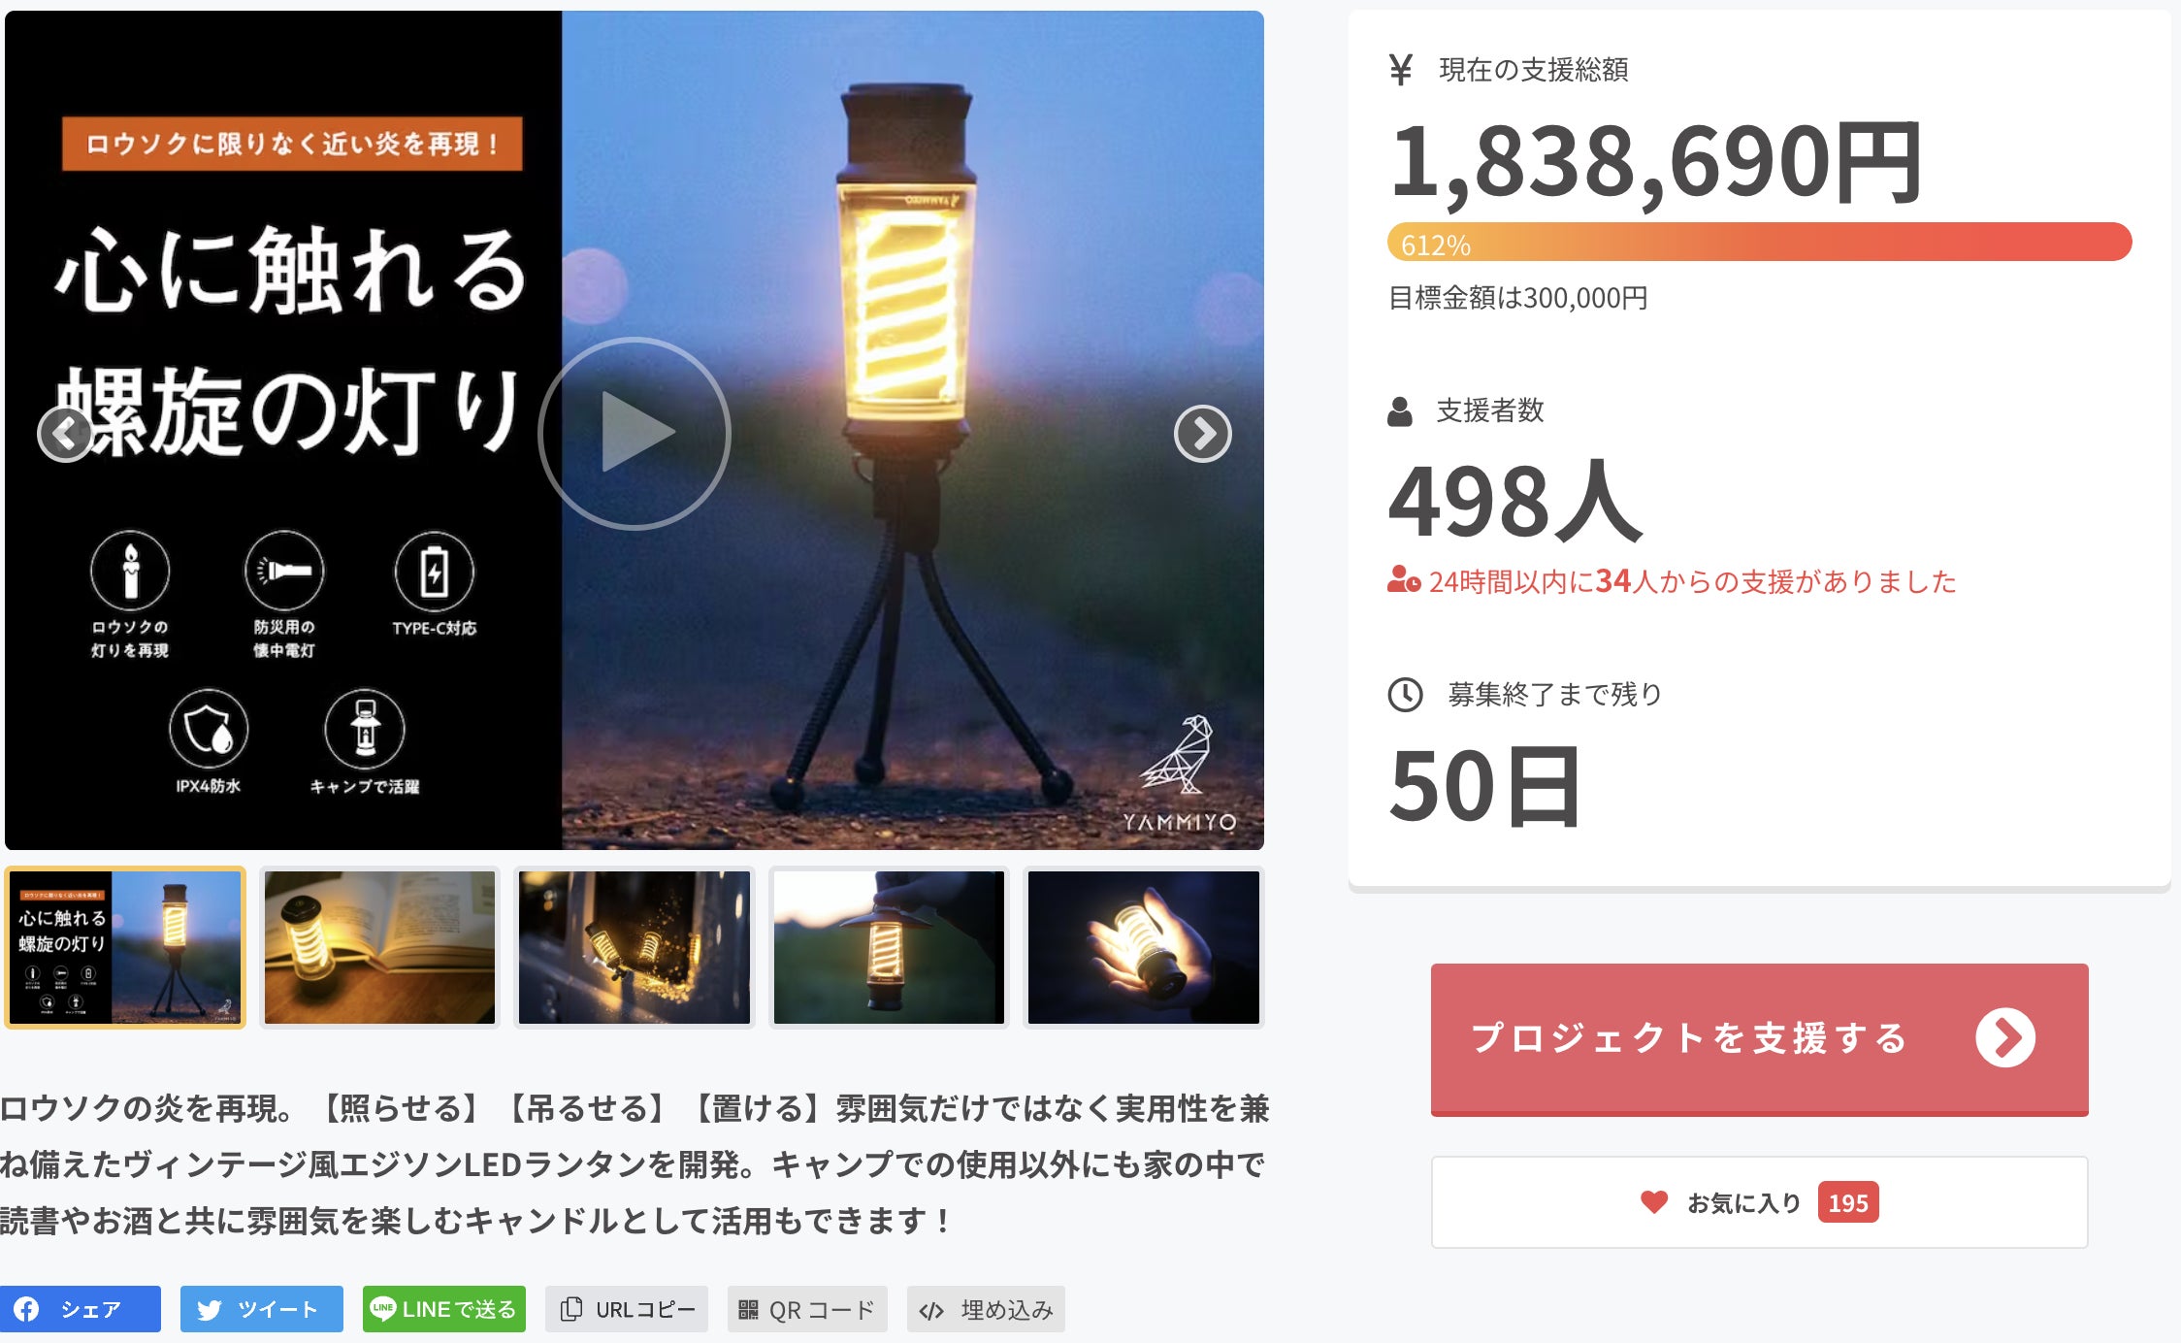Select the lantern beside open book thumbnail
This screenshot has width=2181, height=1343.
point(379,947)
